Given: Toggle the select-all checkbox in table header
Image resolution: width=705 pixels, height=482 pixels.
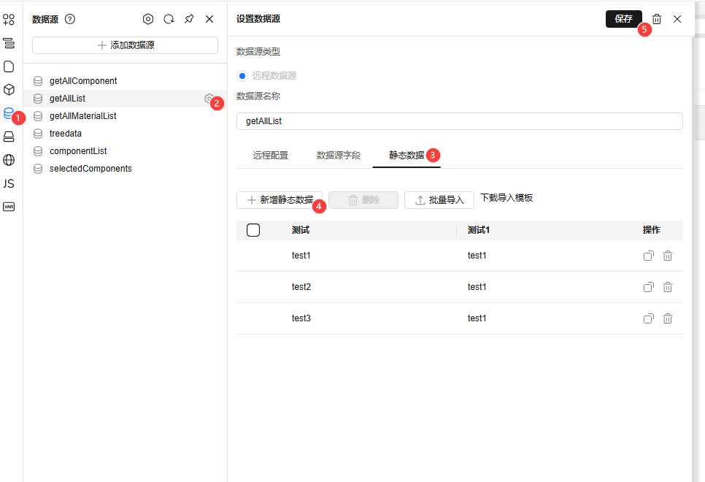Looking at the screenshot, I should [x=253, y=230].
